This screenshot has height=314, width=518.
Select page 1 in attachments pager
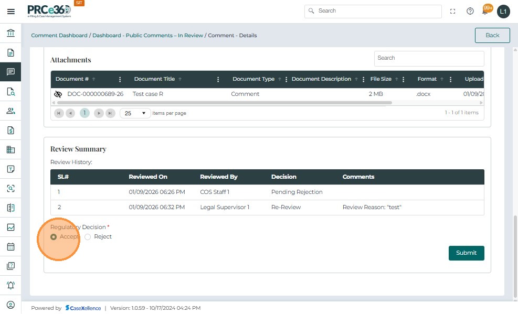click(x=84, y=113)
